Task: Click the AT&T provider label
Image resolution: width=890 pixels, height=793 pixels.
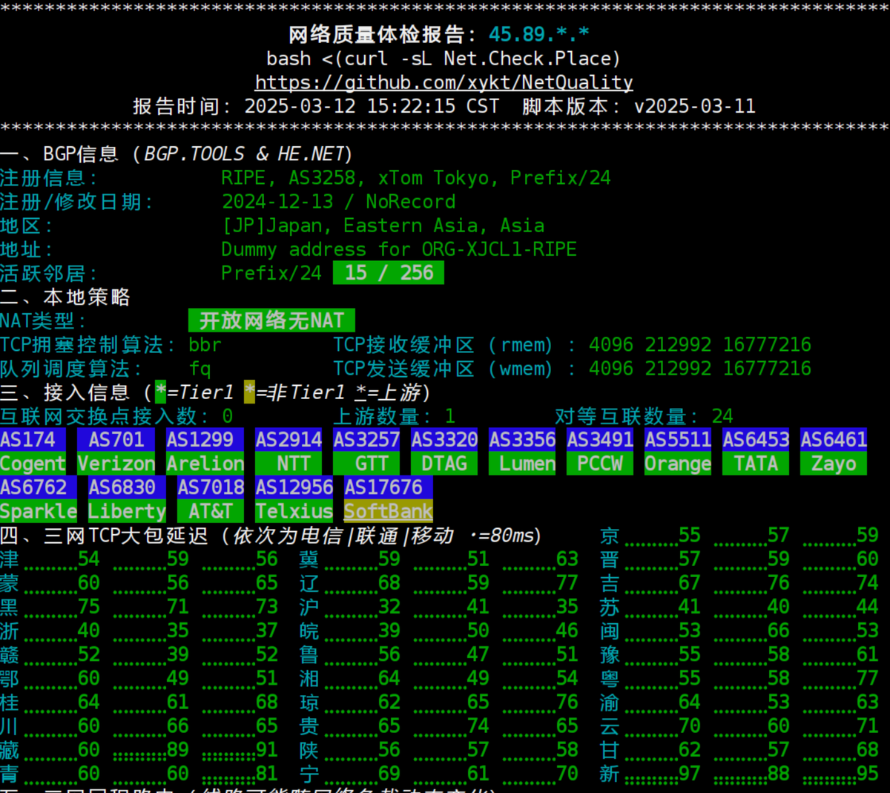Action: pyautogui.click(x=211, y=511)
